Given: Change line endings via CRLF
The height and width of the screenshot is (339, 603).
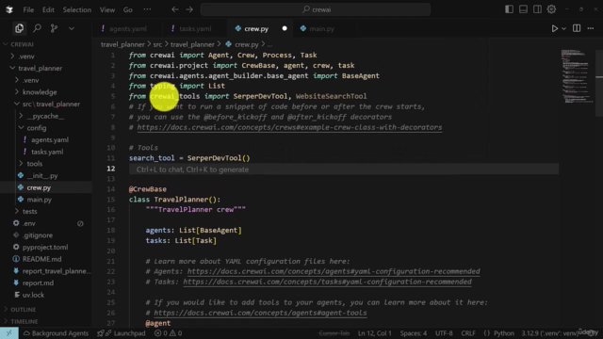Looking at the screenshot, I should [468, 333].
